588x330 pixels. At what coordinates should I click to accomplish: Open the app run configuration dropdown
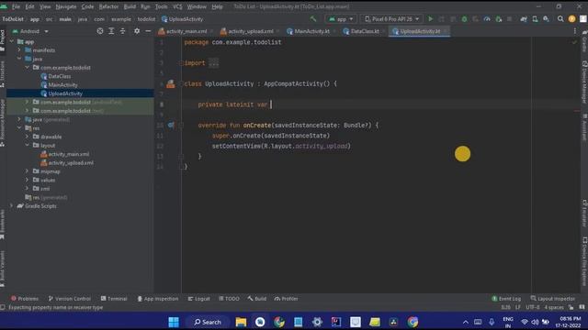click(x=341, y=18)
